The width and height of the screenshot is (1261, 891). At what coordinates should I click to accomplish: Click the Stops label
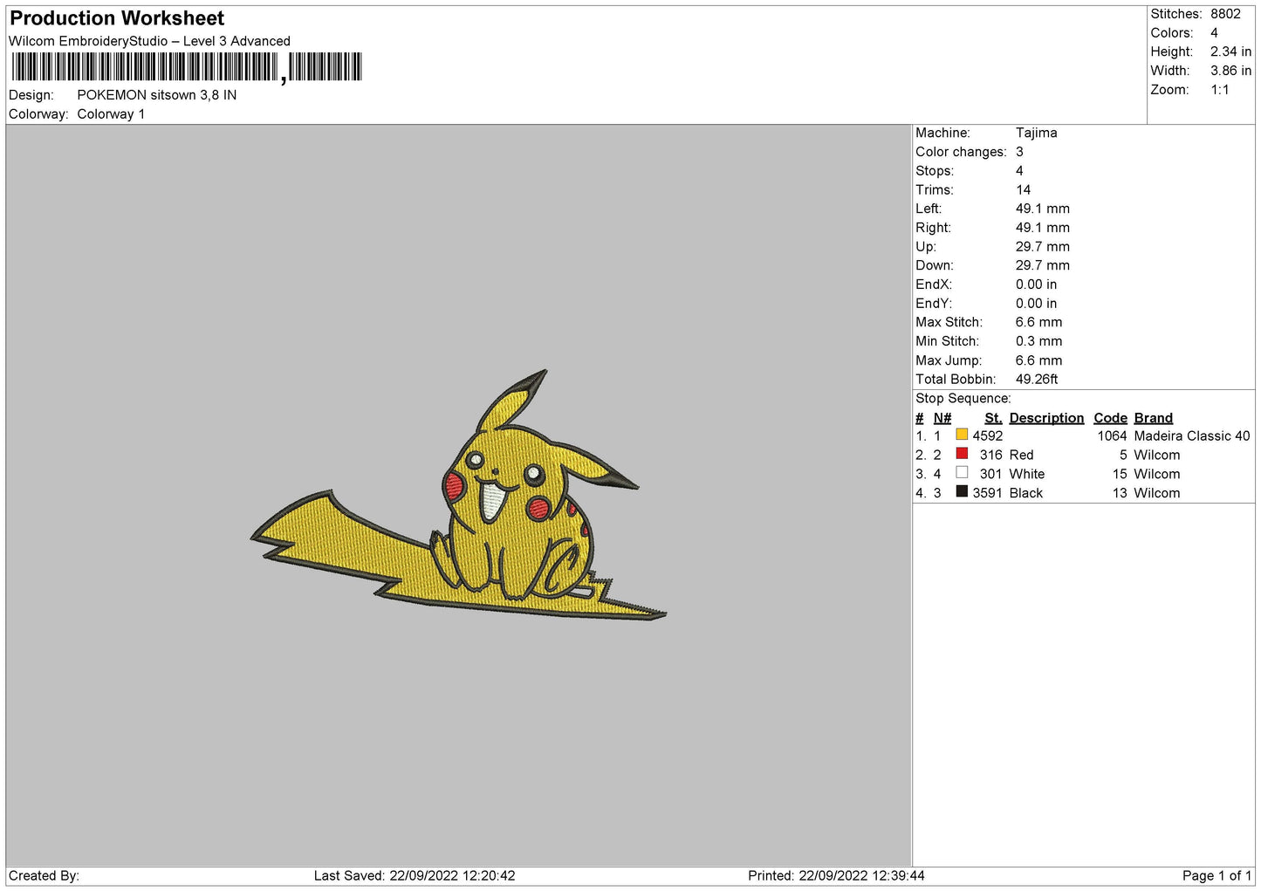935,171
